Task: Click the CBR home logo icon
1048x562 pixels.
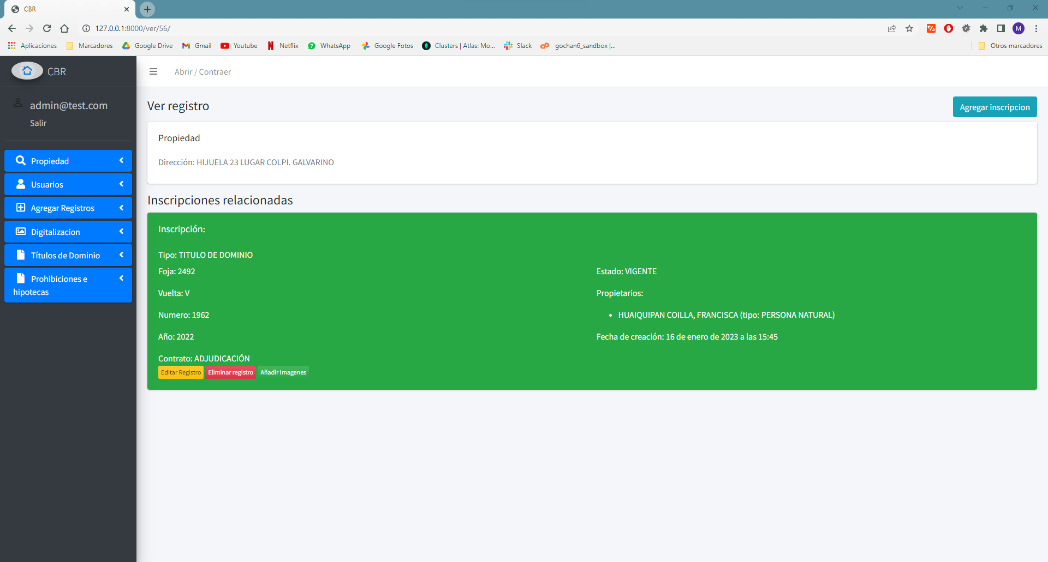Action: click(27, 71)
